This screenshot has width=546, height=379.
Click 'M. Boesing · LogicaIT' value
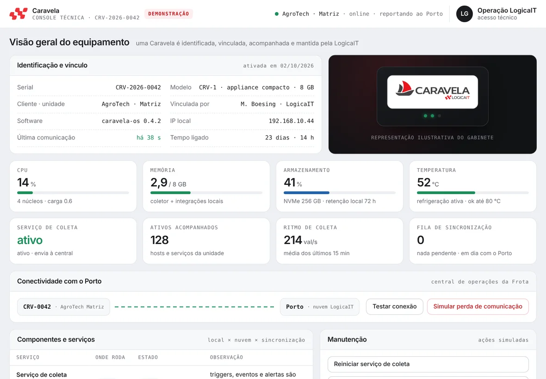click(x=277, y=104)
